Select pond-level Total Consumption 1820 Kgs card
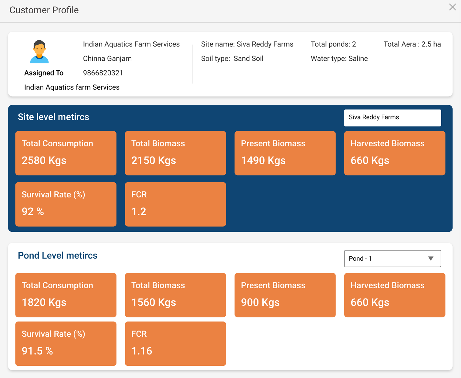The width and height of the screenshot is (461, 378). [x=66, y=295]
